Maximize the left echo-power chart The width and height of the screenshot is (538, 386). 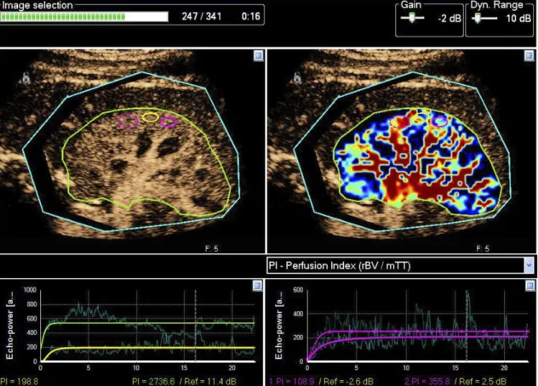pyautogui.click(x=257, y=285)
